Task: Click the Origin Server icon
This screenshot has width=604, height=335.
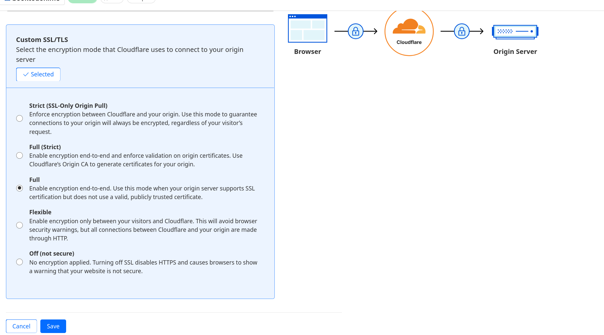Action: 515,32
